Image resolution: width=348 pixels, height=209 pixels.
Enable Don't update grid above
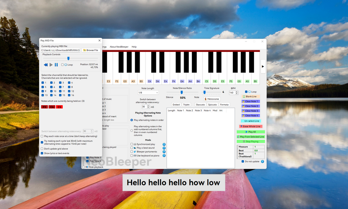42,149
